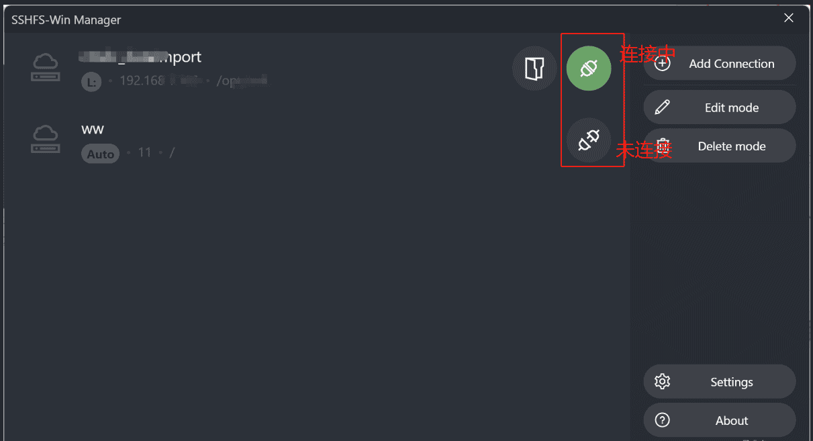Click the pencil icon on Edit mode
Image resolution: width=813 pixels, height=441 pixels.
click(662, 107)
